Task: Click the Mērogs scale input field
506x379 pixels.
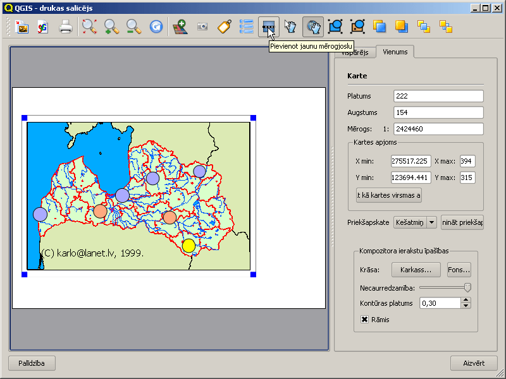Action: click(438, 129)
